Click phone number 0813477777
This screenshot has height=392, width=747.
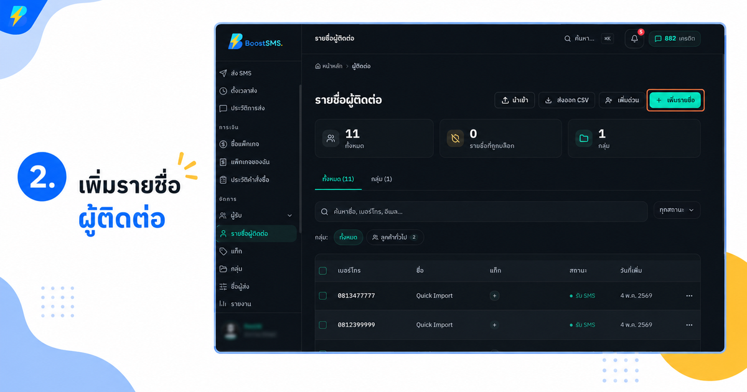pyautogui.click(x=356, y=296)
